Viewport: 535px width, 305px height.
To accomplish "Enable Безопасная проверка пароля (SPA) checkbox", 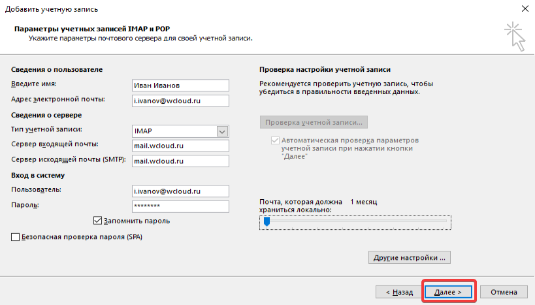I will coord(16,237).
